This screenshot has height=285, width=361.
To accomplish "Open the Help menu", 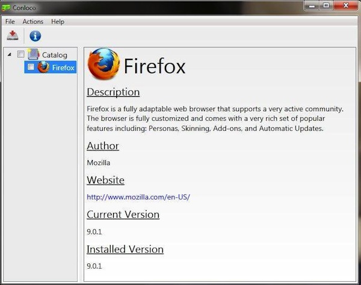I will 58,22.
